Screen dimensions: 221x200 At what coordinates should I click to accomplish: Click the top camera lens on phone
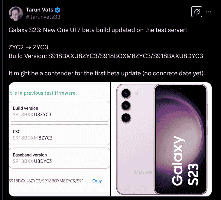pos(126,93)
